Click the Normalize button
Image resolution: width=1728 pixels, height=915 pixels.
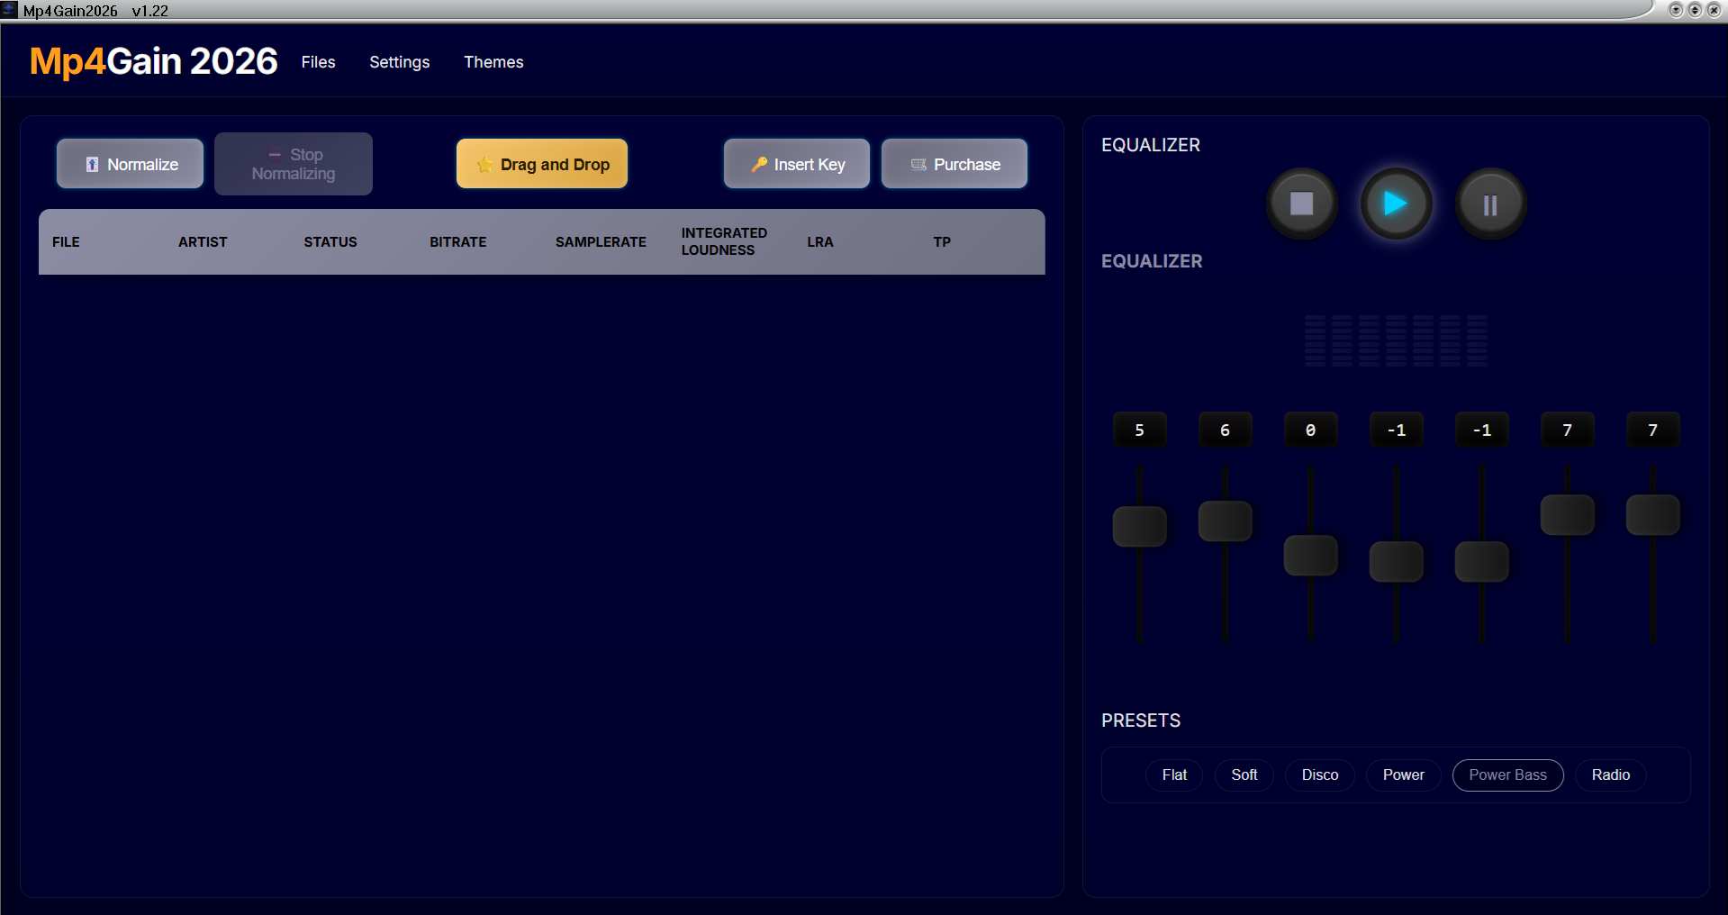coord(131,164)
